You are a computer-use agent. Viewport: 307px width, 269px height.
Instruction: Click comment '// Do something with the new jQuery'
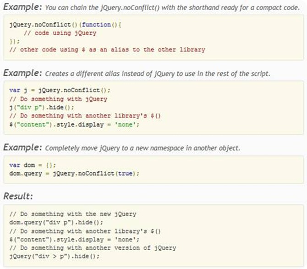(x=73, y=214)
